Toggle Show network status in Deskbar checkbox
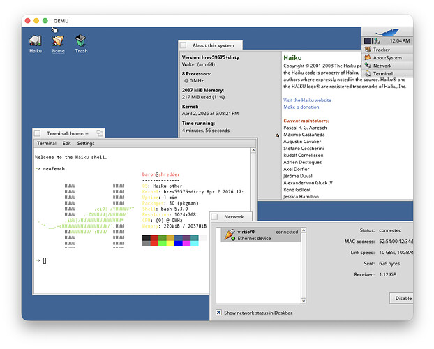The width and height of the screenshot is (434, 349). click(219, 313)
